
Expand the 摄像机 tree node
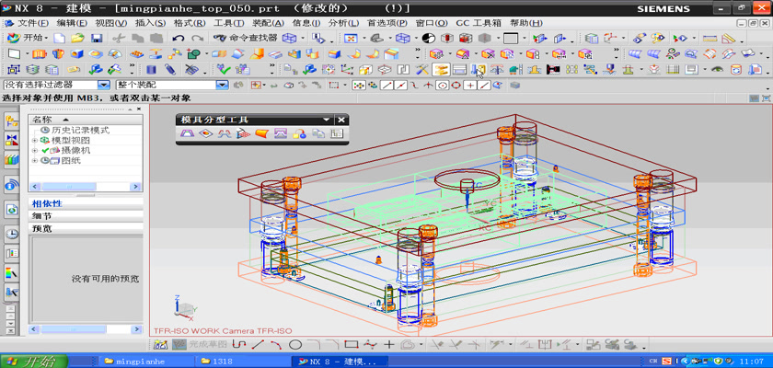[35, 150]
